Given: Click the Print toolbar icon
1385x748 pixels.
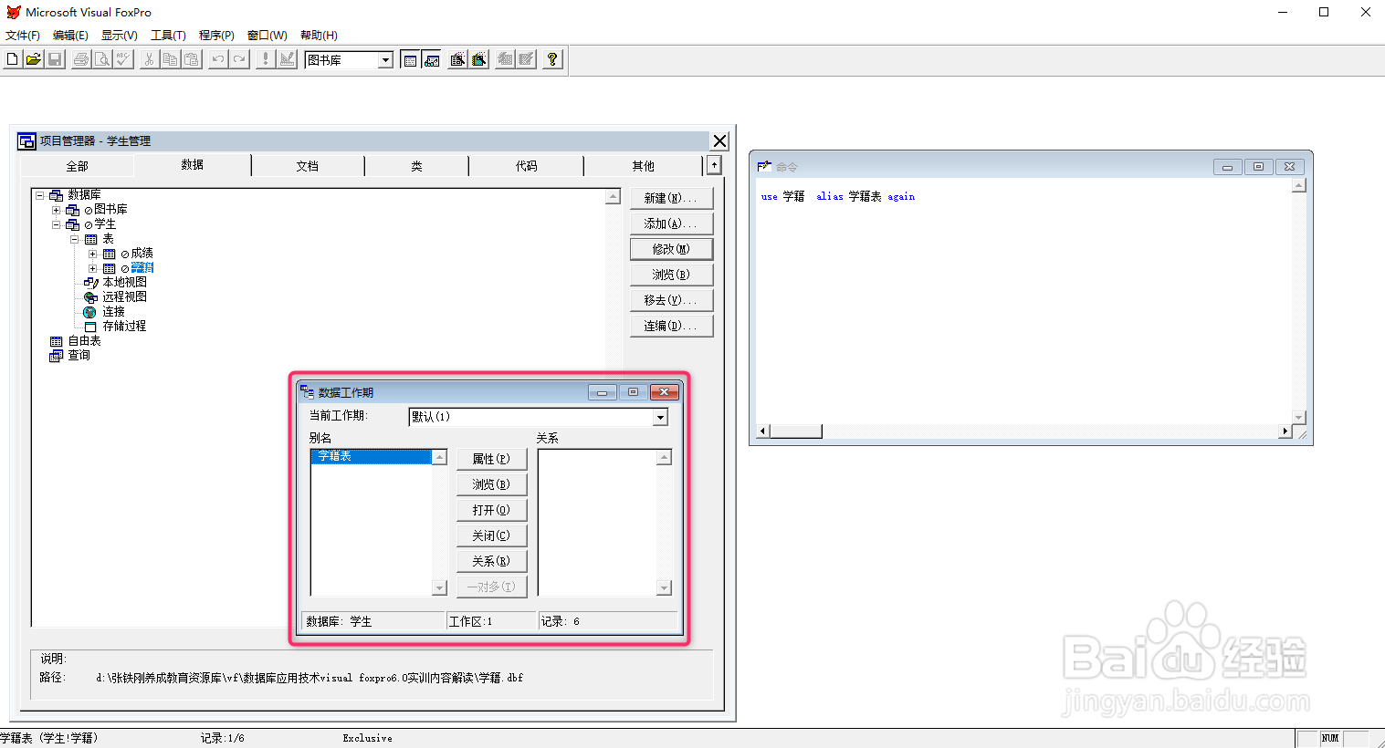Looking at the screenshot, I should (81, 59).
